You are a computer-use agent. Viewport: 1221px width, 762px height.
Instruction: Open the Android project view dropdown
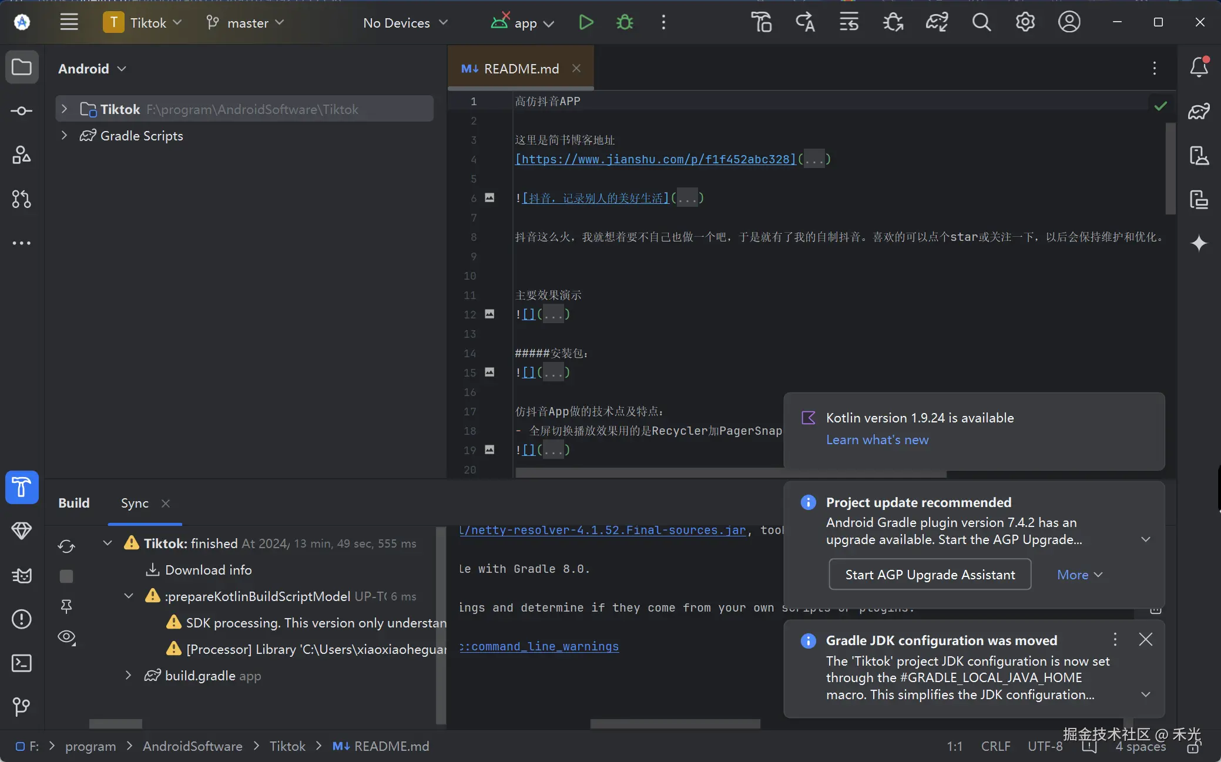point(92,69)
